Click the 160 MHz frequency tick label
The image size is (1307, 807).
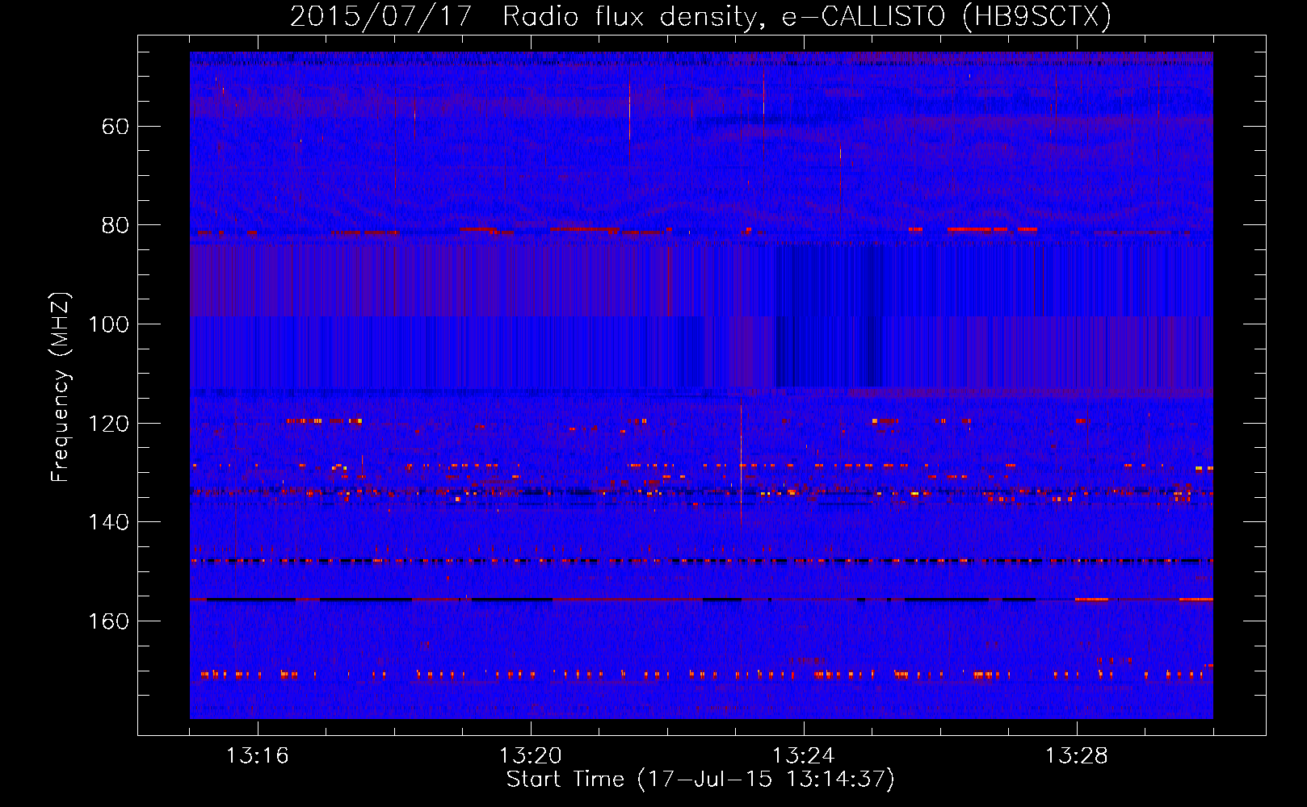point(108,621)
